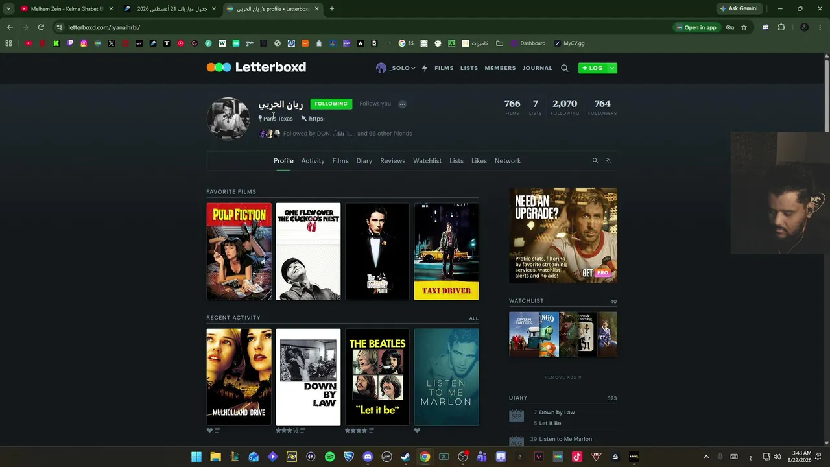The height and width of the screenshot is (467, 830).
Task: Click the green Log button
Action: [x=593, y=68]
